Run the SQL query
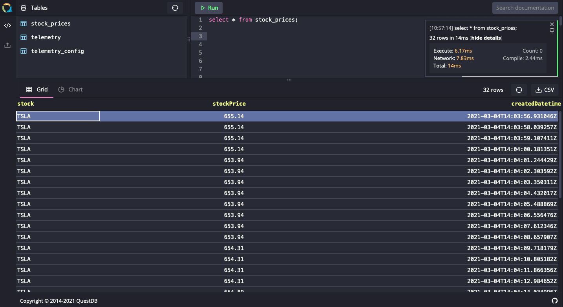563x307 pixels. (x=208, y=8)
